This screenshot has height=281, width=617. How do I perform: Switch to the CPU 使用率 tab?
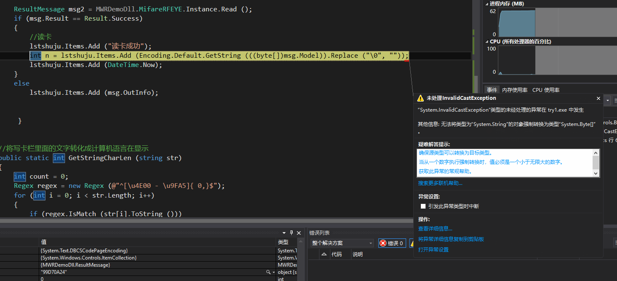tap(546, 90)
